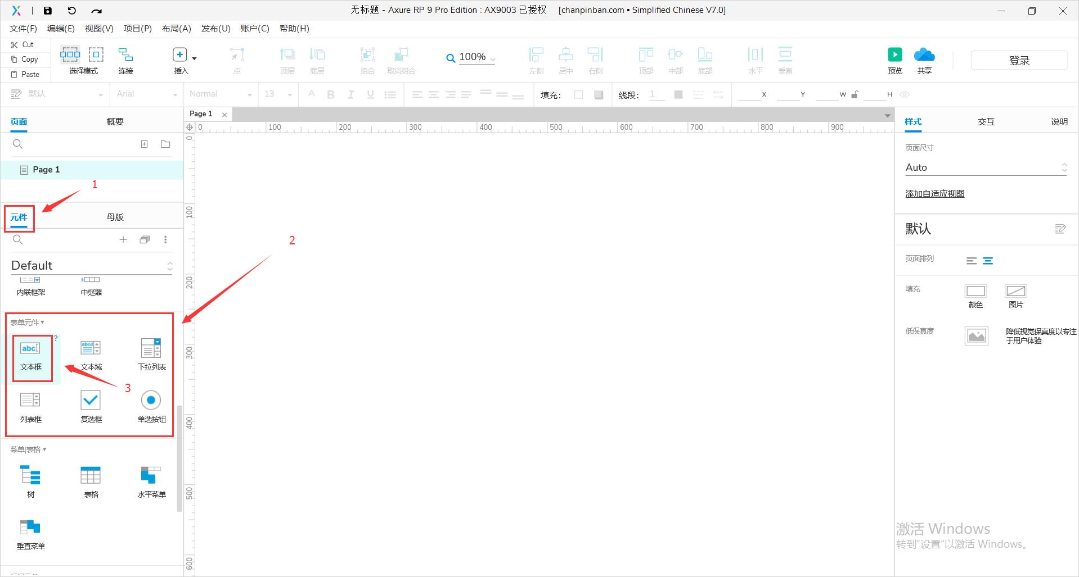
Task: Select the contained selection mode icon
Action: click(x=96, y=54)
